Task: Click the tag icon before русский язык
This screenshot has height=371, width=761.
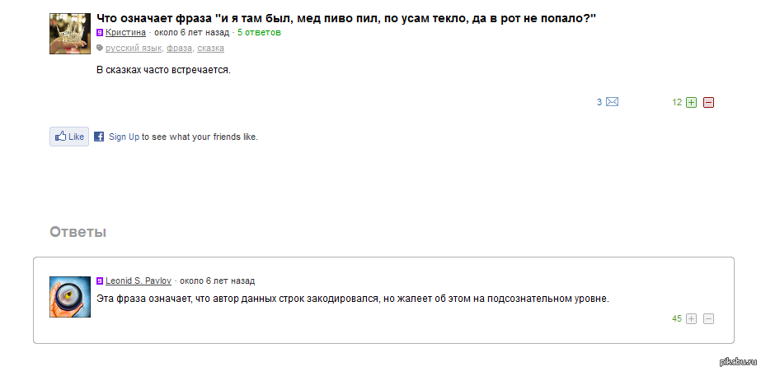Action: [x=100, y=49]
